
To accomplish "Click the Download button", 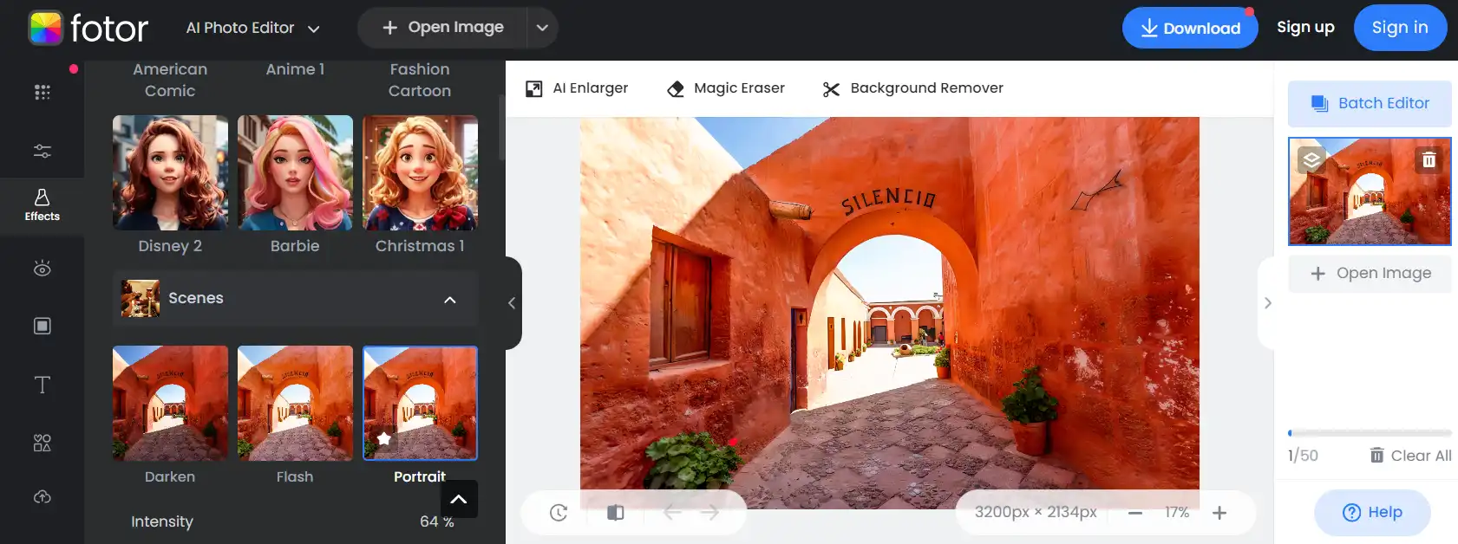I will point(1190,28).
